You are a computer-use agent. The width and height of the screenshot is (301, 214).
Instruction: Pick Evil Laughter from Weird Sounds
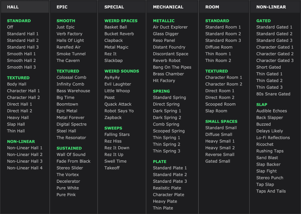point(118,84)
